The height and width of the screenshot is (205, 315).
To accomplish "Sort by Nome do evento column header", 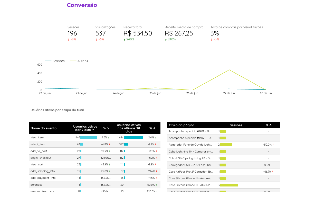I will (43, 128).
